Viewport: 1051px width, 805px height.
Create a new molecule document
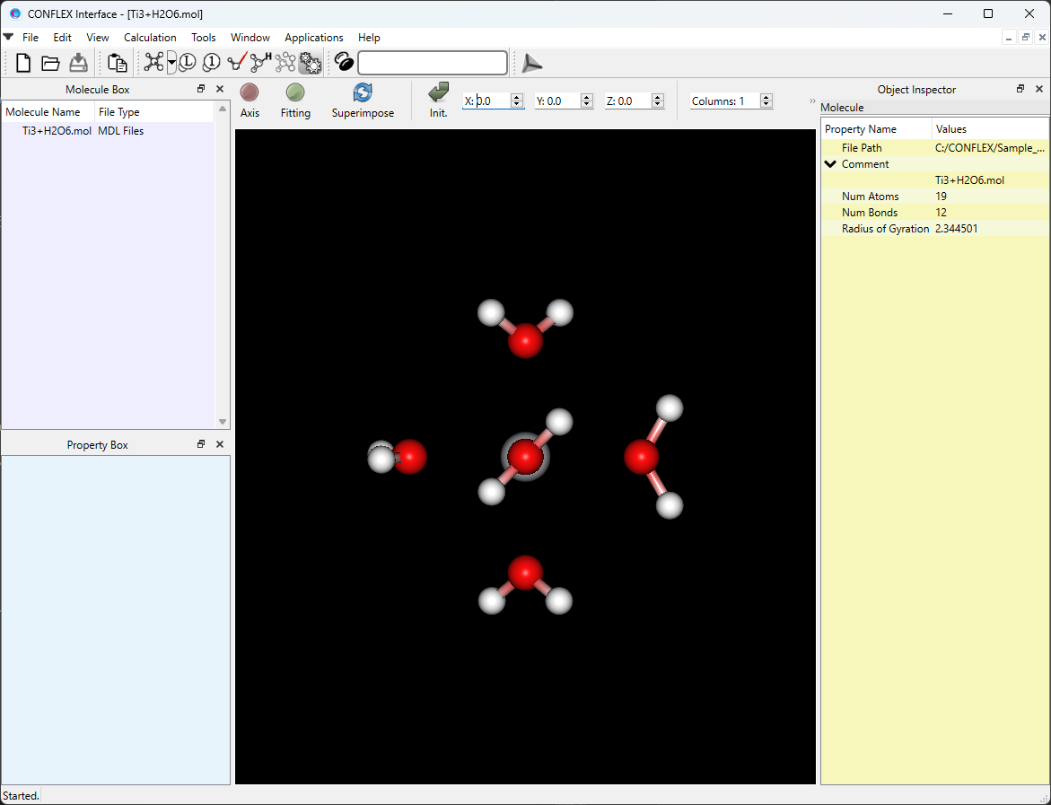click(22, 63)
